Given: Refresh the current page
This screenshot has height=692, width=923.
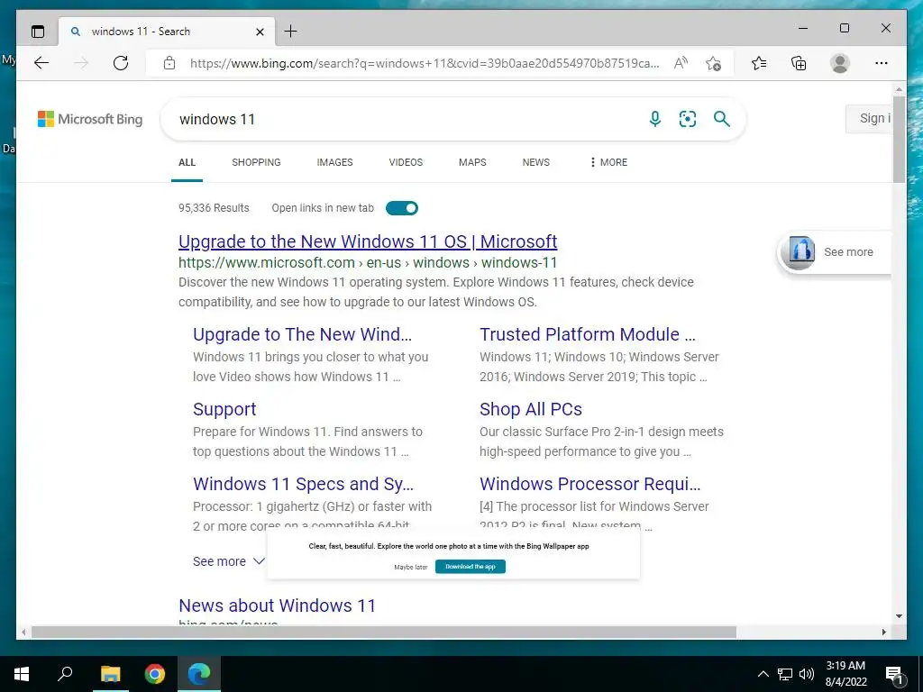Looking at the screenshot, I should point(121,63).
